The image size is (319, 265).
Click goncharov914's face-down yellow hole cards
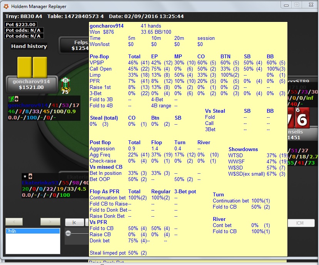(x=32, y=67)
